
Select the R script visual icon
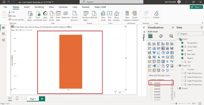tap(167, 61)
